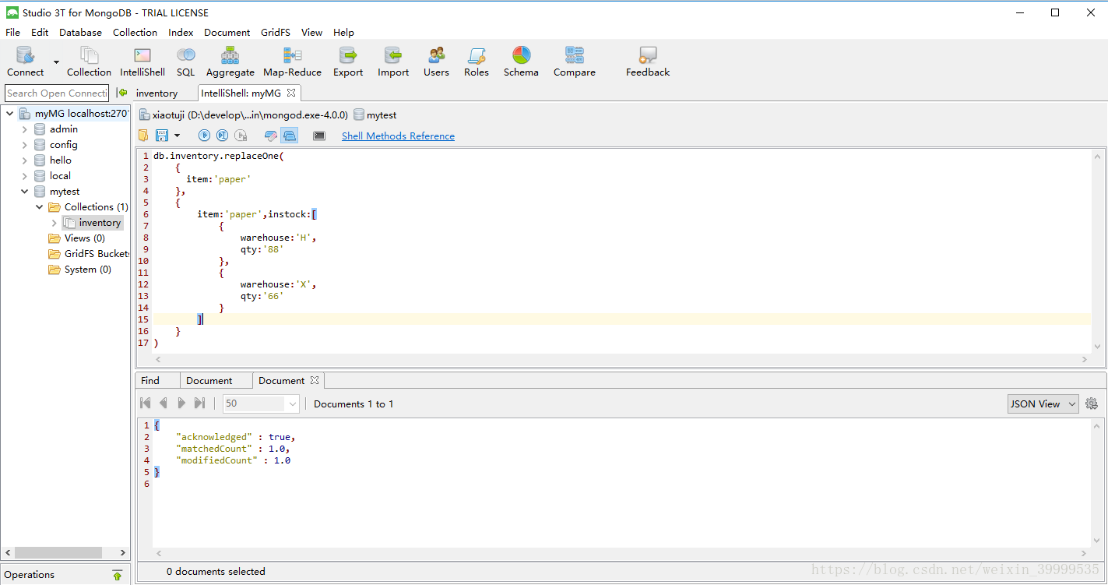Run the entire script with play icon

coord(204,136)
